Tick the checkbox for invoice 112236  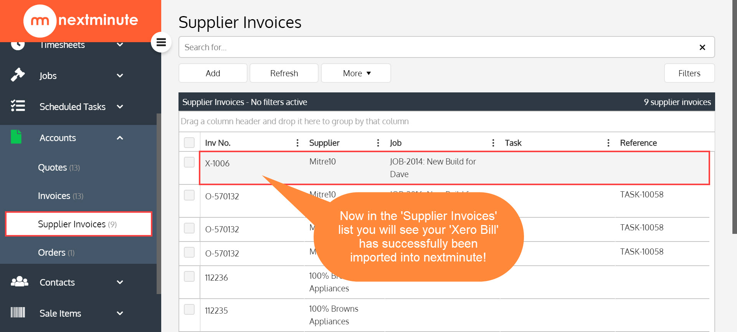189,276
